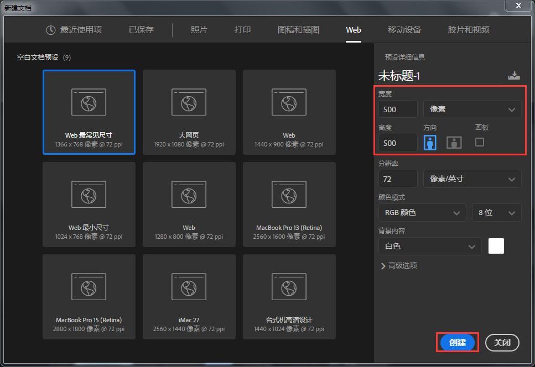Screen dimensions: 535x367
Task: Click the white background color swatch
Action: coord(496,246)
